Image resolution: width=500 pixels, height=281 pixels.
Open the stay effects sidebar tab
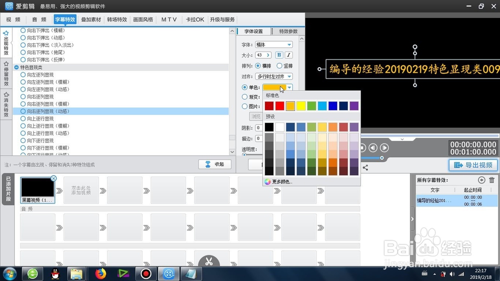[5, 73]
